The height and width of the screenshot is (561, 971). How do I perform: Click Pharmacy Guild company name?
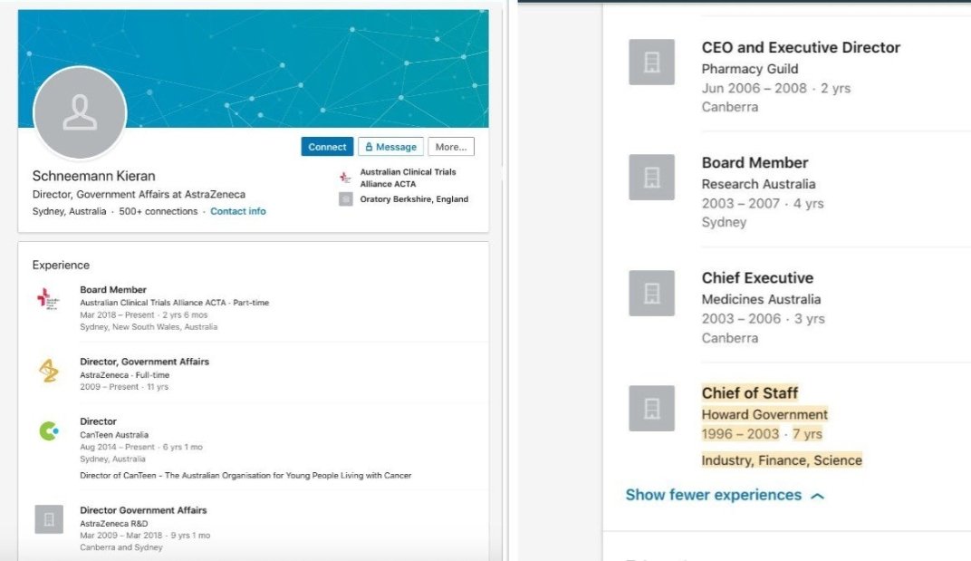pos(750,69)
